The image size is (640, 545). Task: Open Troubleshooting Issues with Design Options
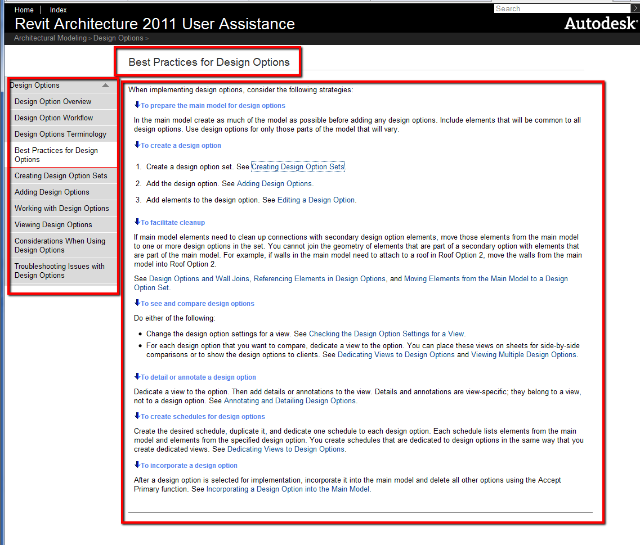click(63, 271)
